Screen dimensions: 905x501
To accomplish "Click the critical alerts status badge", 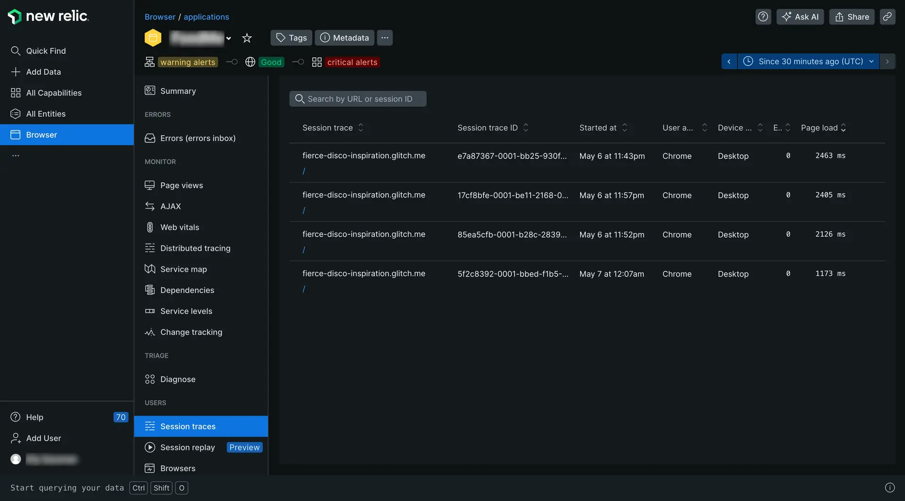I will coord(352,62).
